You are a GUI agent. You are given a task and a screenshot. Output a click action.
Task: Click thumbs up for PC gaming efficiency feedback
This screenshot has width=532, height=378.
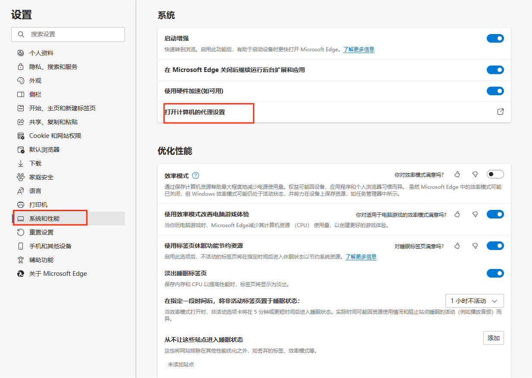[457, 214]
